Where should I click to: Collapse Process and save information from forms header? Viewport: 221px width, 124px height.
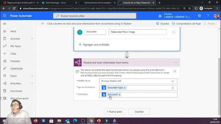(127, 62)
